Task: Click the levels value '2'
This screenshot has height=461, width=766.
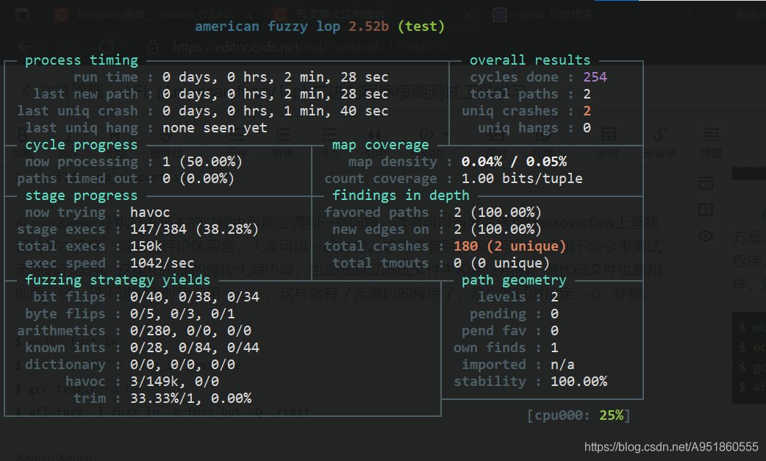Action: [x=554, y=297]
